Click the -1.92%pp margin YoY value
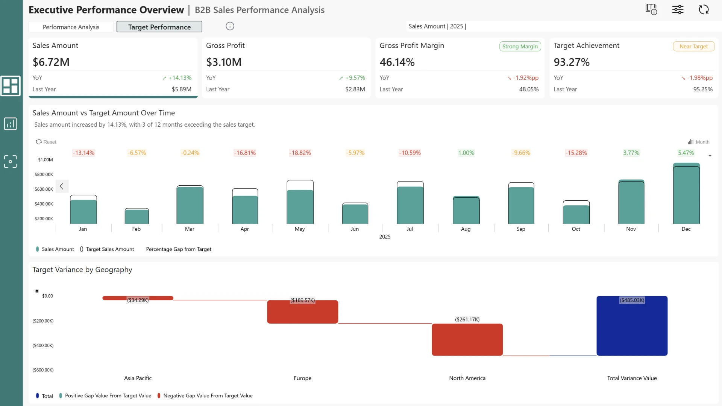Screen dimensions: 722x406 (x=526, y=78)
